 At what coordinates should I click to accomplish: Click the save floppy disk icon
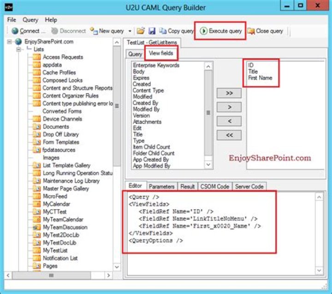(x=152, y=31)
